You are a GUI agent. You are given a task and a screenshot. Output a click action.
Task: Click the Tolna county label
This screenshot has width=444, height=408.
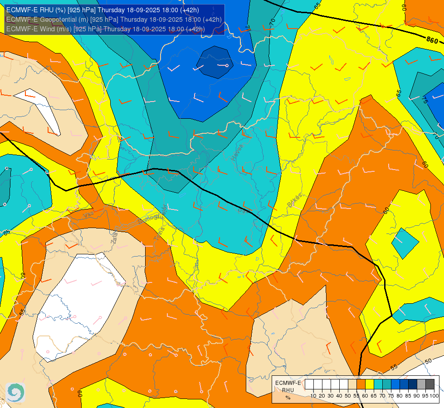click(x=160, y=234)
